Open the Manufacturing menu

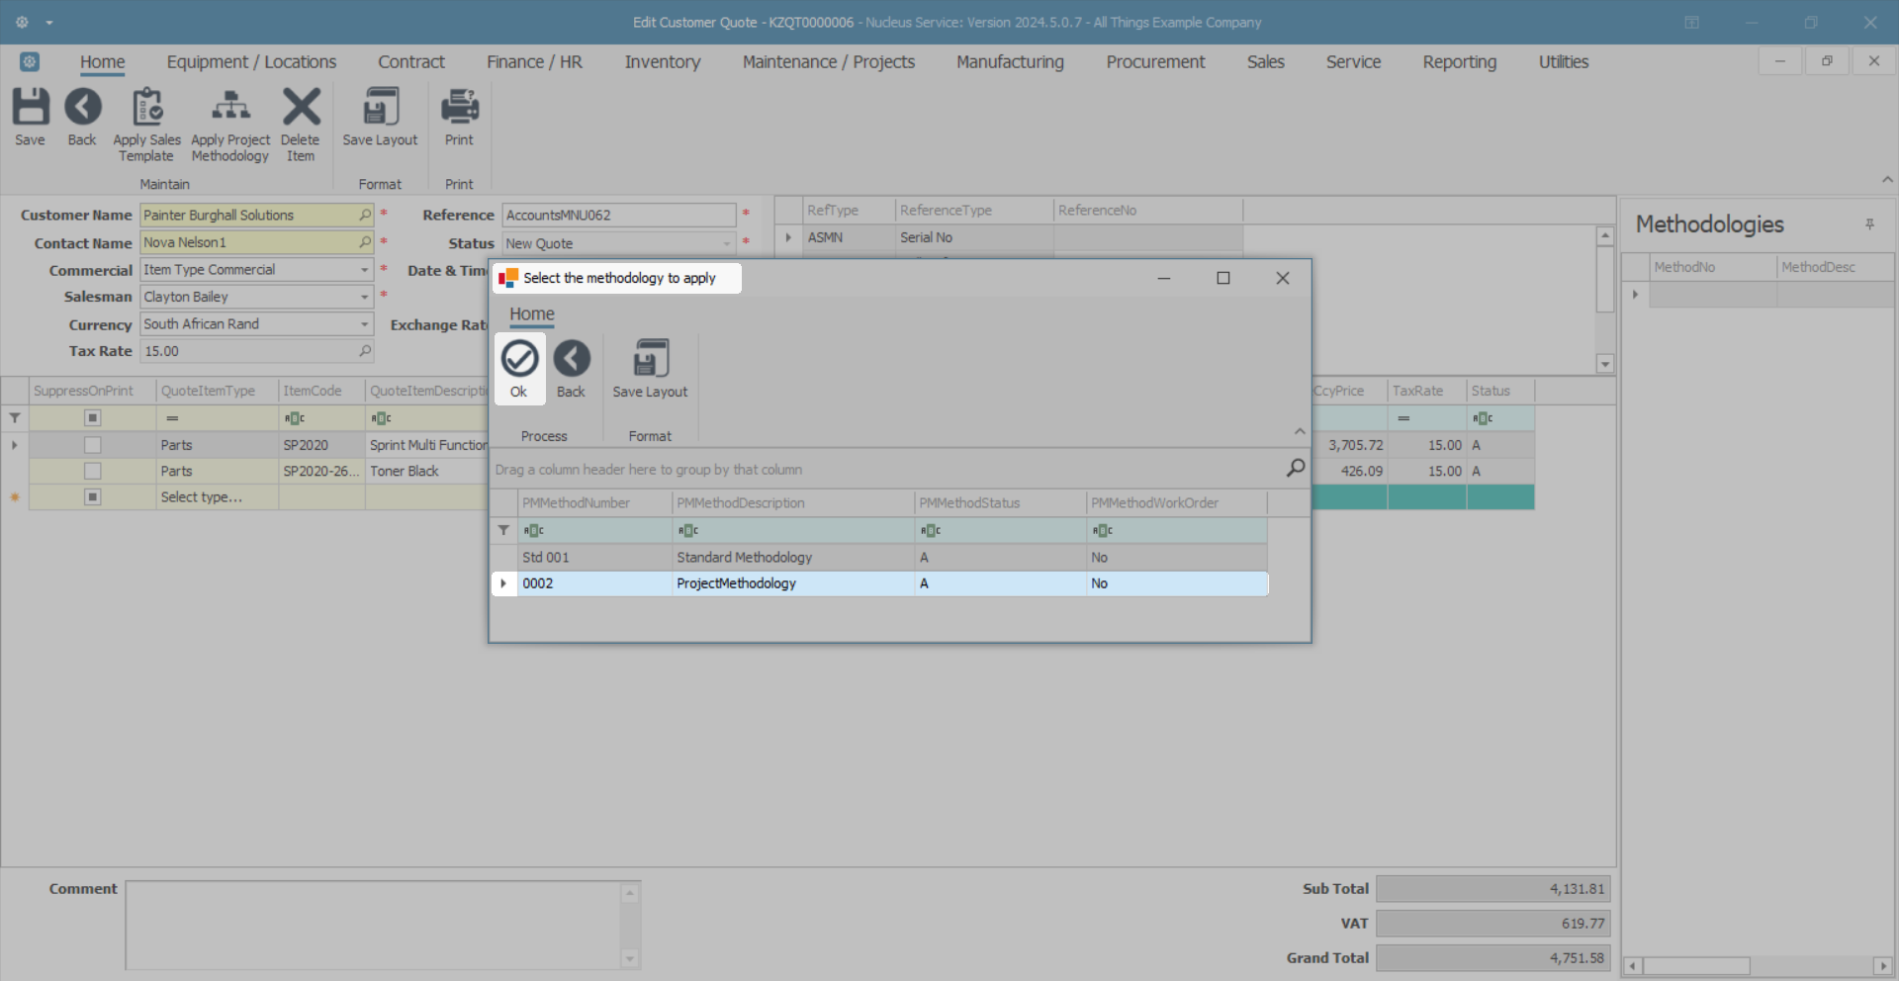pyautogui.click(x=1010, y=61)
